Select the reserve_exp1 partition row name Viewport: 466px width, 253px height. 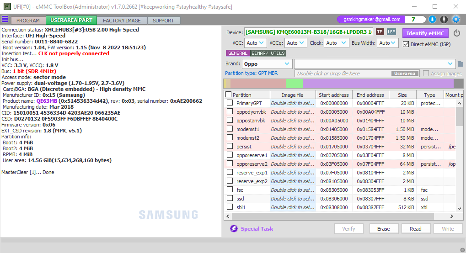252,173
